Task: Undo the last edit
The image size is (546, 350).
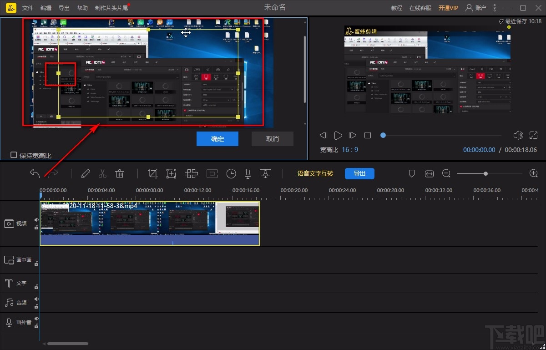Action: point(35,173)
